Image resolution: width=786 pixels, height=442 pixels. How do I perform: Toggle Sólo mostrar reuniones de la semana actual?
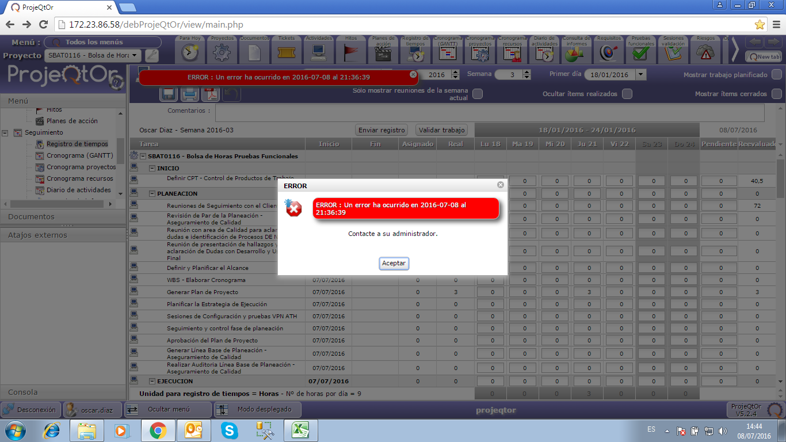(x=478, y=94)
